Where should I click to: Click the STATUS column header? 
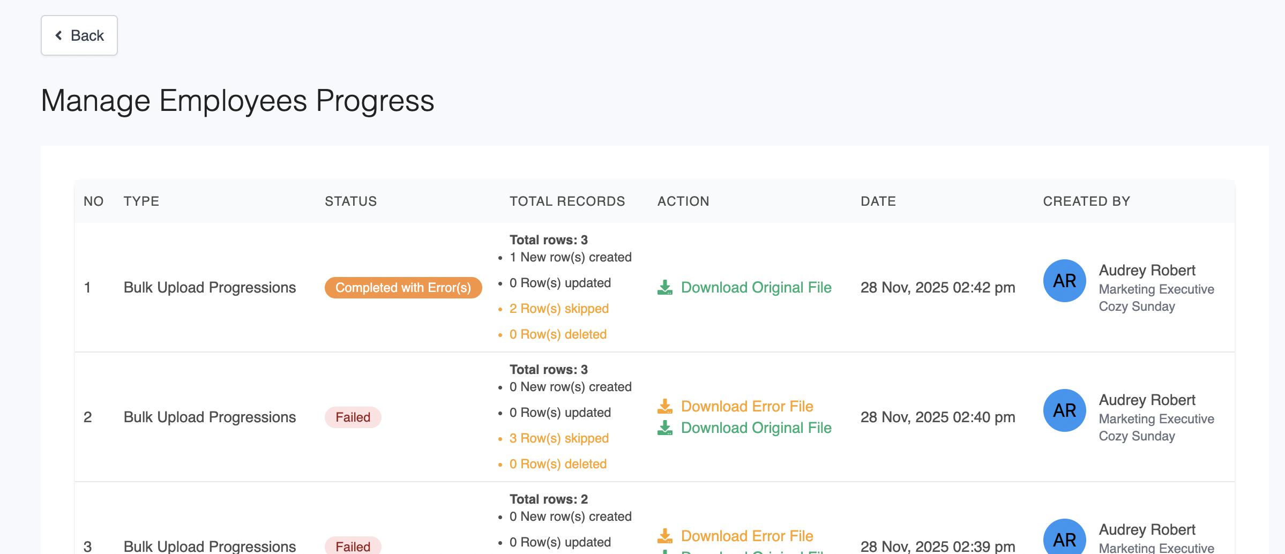point(351,201)
